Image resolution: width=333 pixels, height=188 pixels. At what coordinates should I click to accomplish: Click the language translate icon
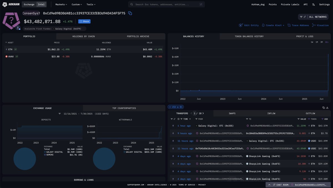313,4
